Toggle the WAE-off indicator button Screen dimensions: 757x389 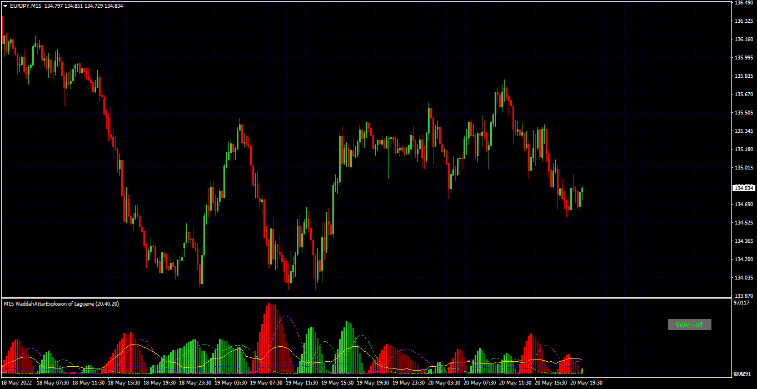[689, 325]
